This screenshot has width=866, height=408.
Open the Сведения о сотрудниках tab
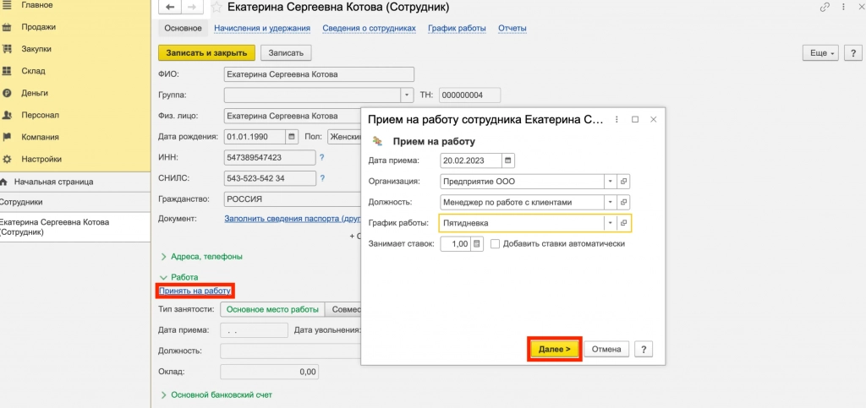[x=369, y=28]
